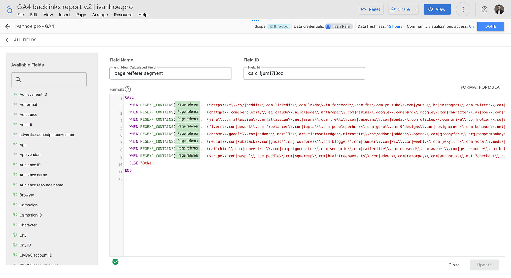Click the Community visualizations access On link
The width and height of the screenshot is (511, 278).
coord(471,26)
